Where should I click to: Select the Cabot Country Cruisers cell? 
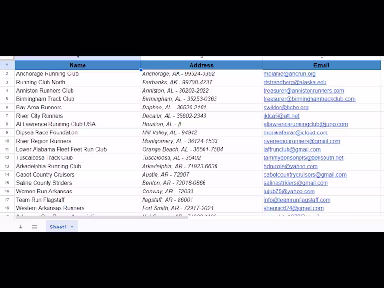click(x=78, y=175)
